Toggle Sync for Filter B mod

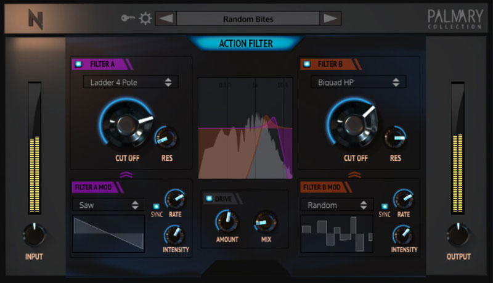pos(385,205)
